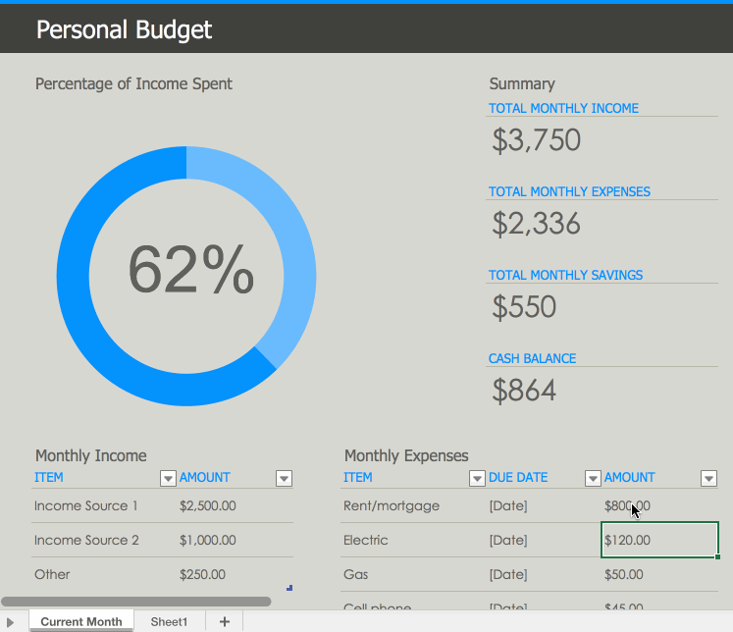Select the $120.00 electric amount cell
Image resolution: width=733 pixels, height=632 pixels.
659,540
